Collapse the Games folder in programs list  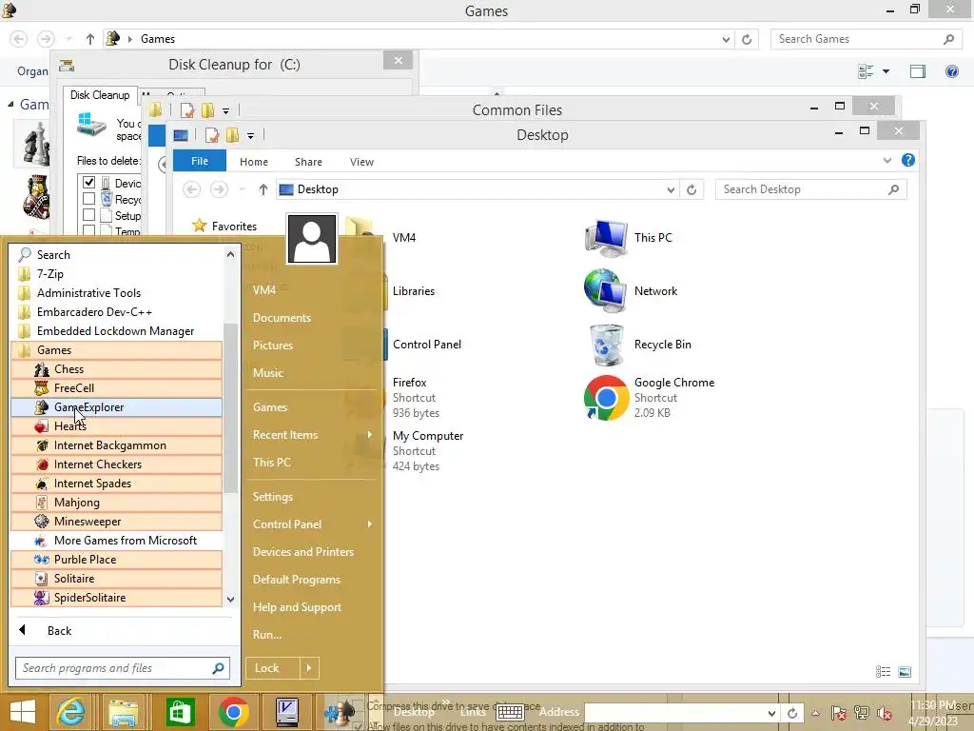point(116,350)
